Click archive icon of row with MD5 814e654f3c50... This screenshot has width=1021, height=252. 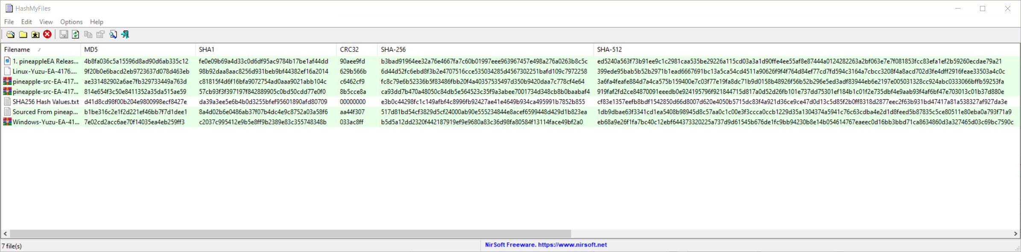[x=7, y=91]
